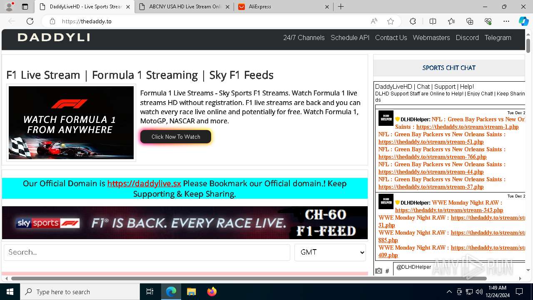Go to the Contact Us page

(x=391, y=37)
